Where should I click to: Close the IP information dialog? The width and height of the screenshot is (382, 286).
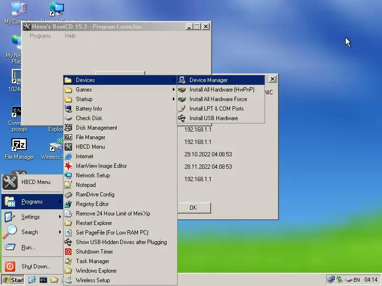point(272,79)
